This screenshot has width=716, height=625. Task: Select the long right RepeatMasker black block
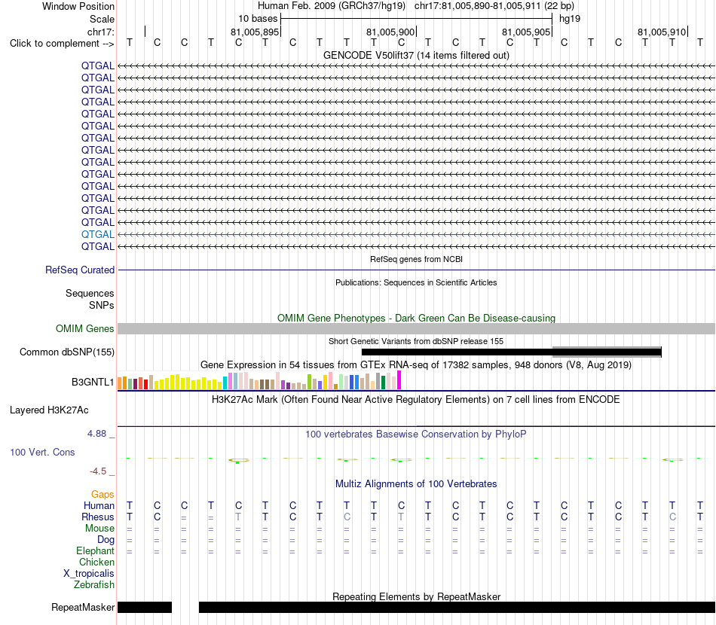[457, 607]
